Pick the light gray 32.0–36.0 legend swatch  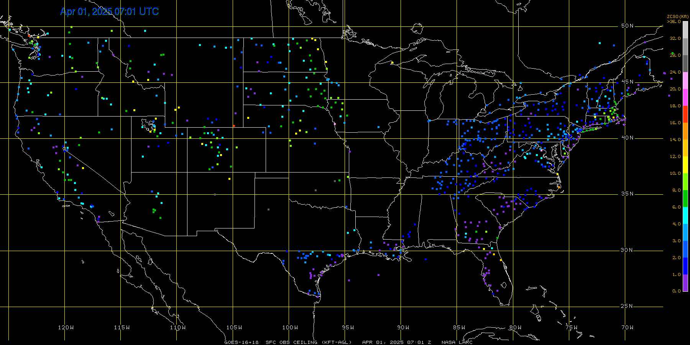point(685,30)
